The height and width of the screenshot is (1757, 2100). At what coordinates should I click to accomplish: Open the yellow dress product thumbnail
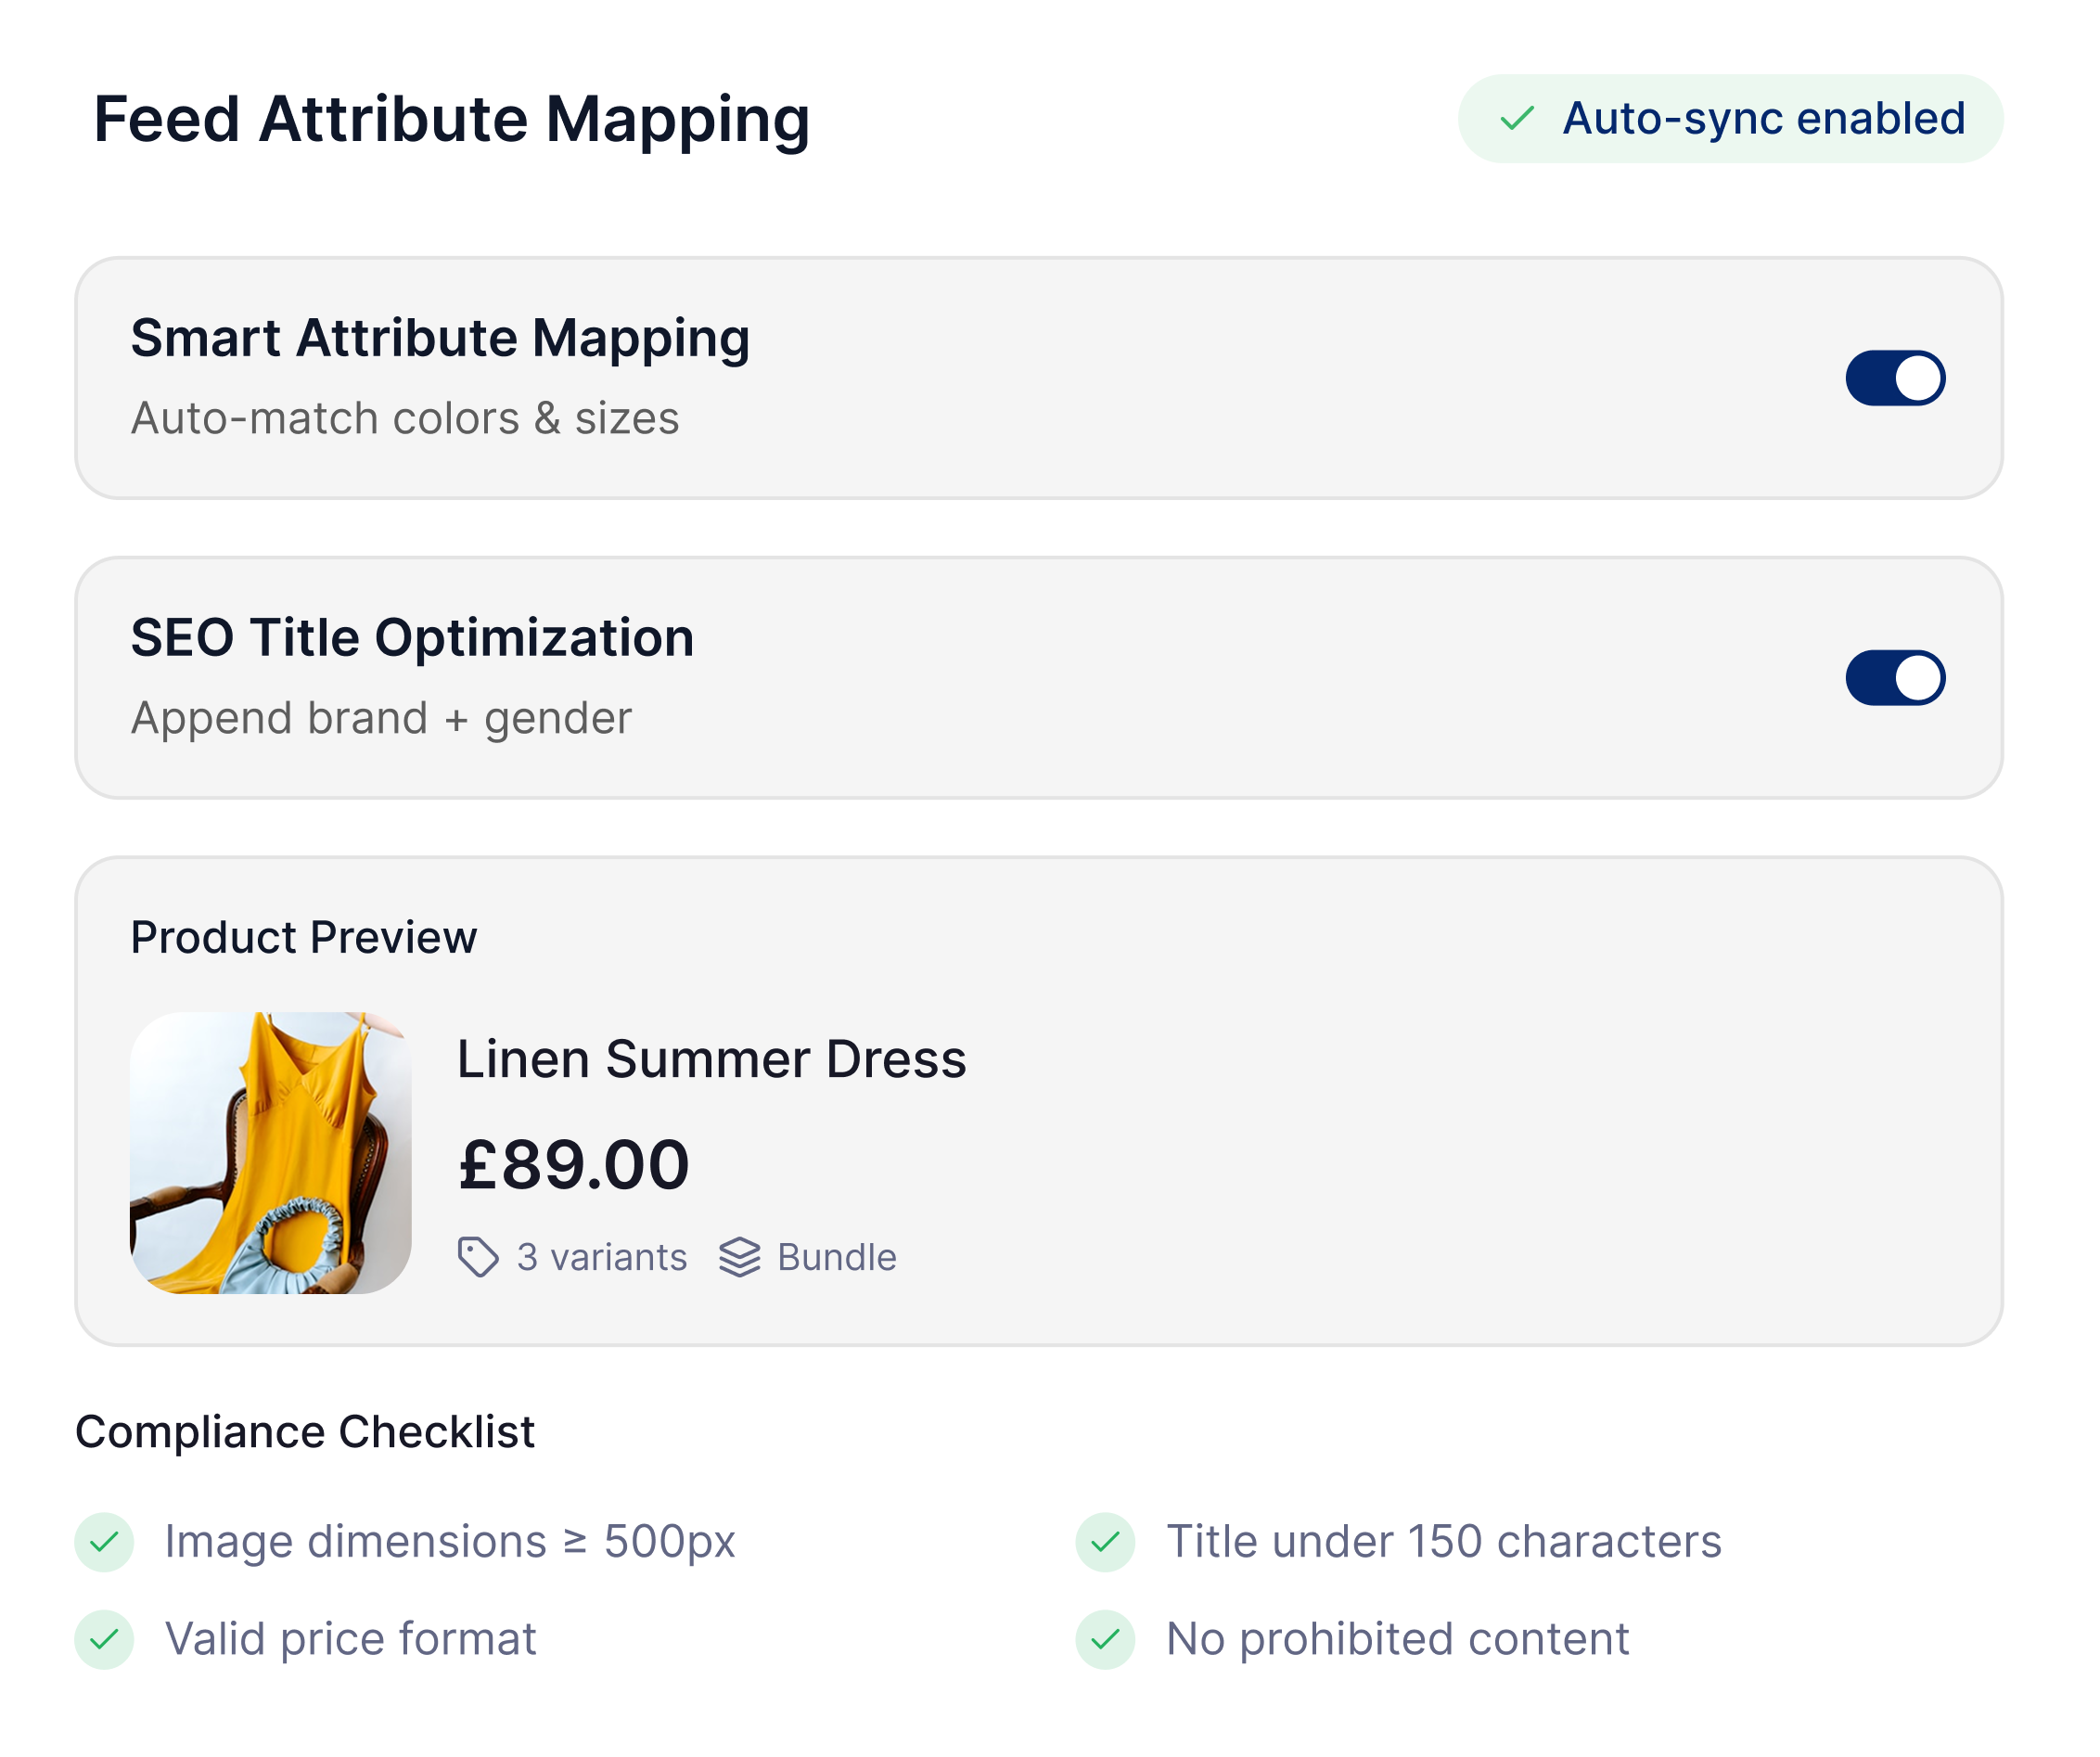(270, 1152)
